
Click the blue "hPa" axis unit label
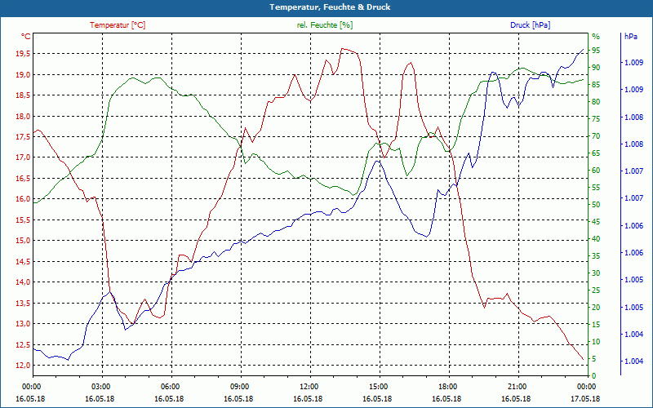point(631,37)
